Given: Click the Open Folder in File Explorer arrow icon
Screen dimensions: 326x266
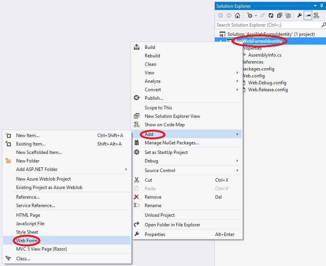Looking at the screenshot, I should tap(137, 224).
